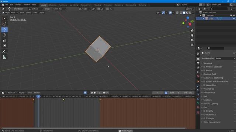
Task: Toggle viewport gizmos display
Action: click(163, 13)
